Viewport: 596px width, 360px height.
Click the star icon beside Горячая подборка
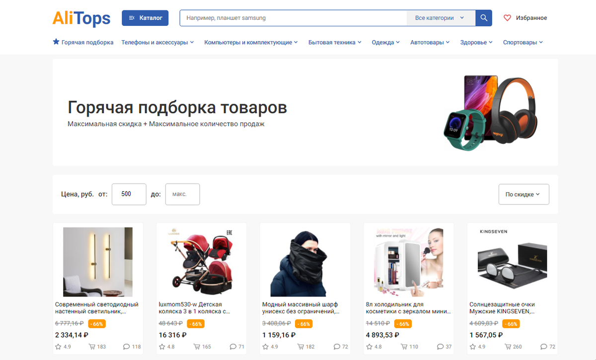click(x=56, y=42)
